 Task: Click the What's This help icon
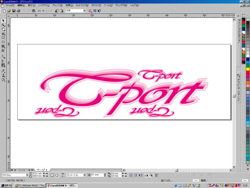coord(99,11)
